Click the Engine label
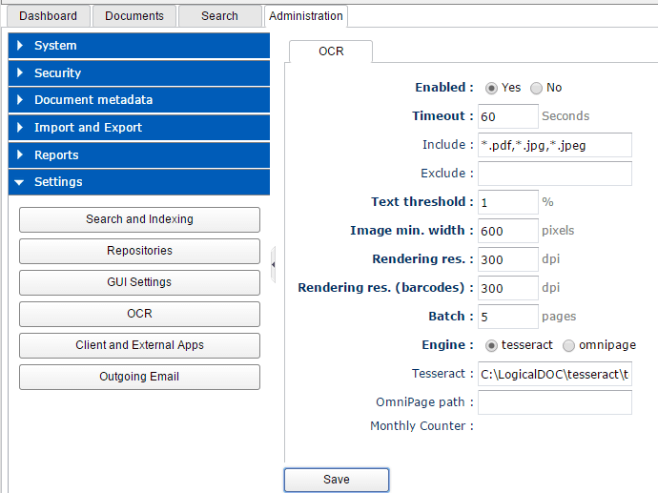 click(x=447, y=345)
